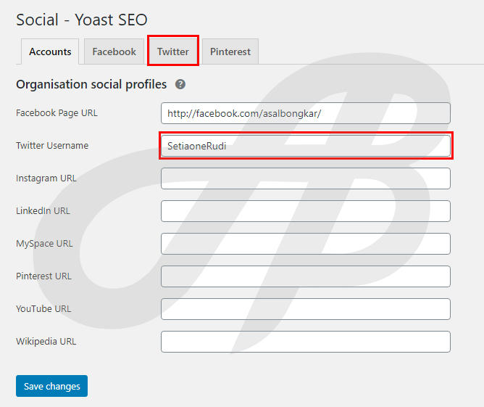Go to the Pinterest tab
484x407 pixels.
pyautogui.click(x=230, y=52)
